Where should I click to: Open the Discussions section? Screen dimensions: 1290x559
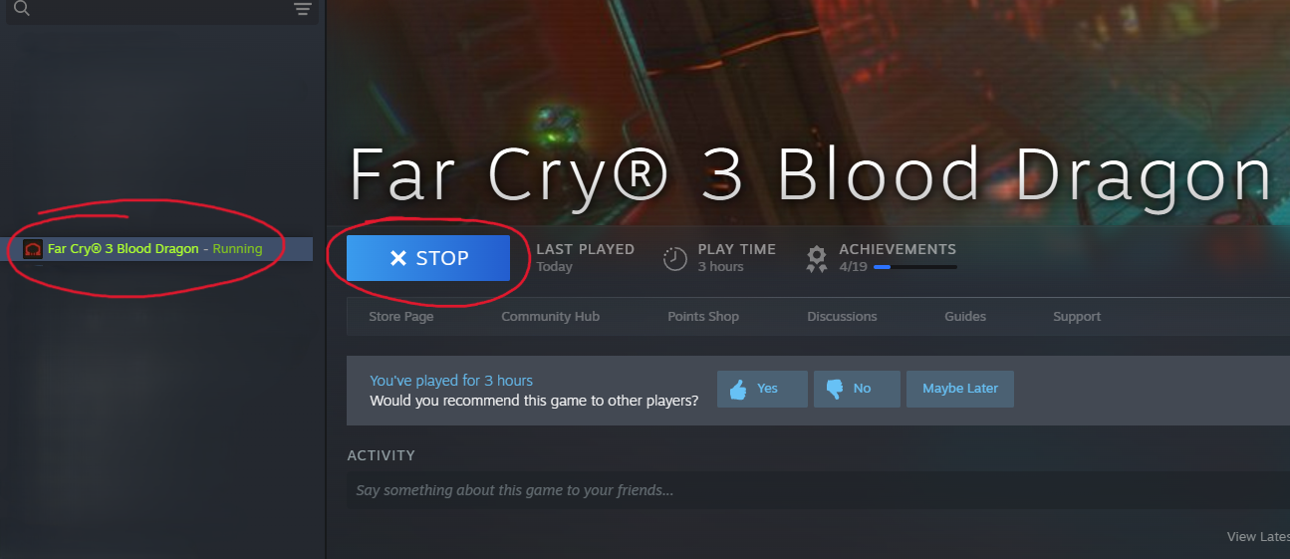(842, 317)
